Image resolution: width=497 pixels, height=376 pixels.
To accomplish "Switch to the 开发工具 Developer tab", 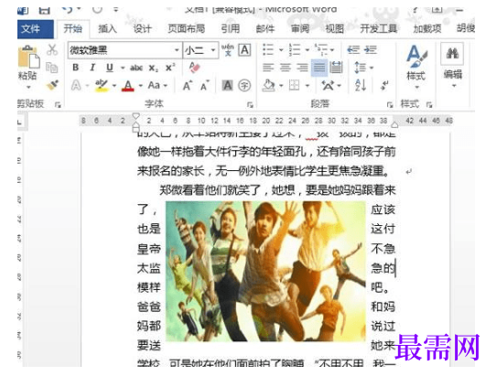I will tap(378, 29).
